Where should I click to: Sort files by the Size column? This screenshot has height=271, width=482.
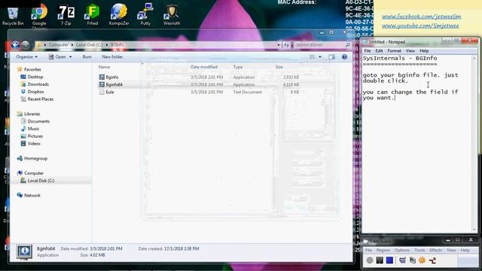point(279,67)
